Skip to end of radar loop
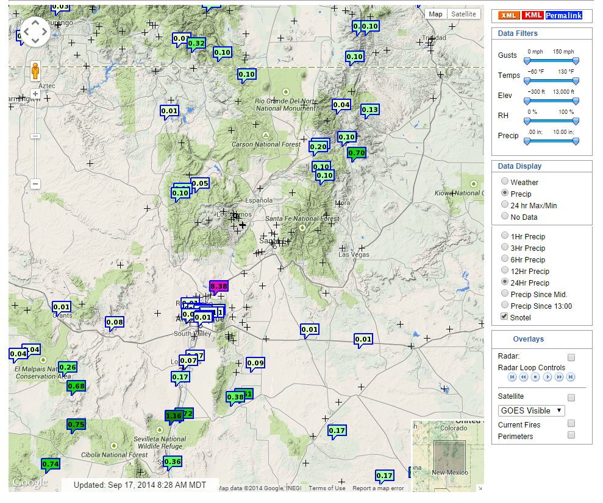The height and width of the screenshot is (503, 603). click(571, 377)
